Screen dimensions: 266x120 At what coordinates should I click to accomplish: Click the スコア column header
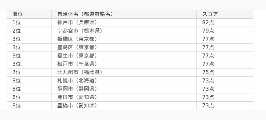(225, 14)
